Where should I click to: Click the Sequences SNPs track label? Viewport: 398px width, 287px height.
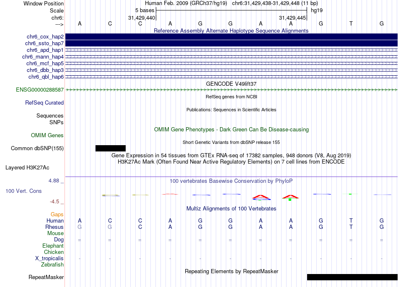[x=50, y=119]
